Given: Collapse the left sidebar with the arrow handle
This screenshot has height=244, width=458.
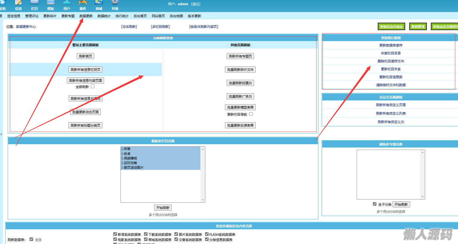Looking at the screenshot, I should point(1,134).
